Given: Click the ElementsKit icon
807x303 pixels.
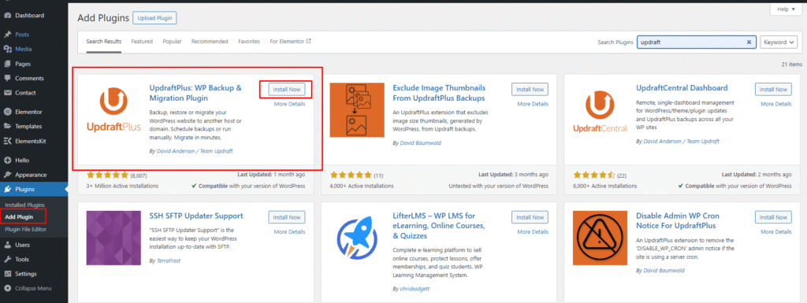Looking at the screenshot, I should 7,141.
